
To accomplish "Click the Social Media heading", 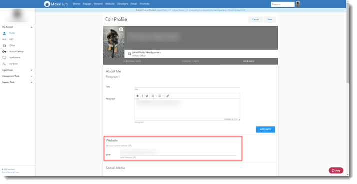I will point(115,168).
